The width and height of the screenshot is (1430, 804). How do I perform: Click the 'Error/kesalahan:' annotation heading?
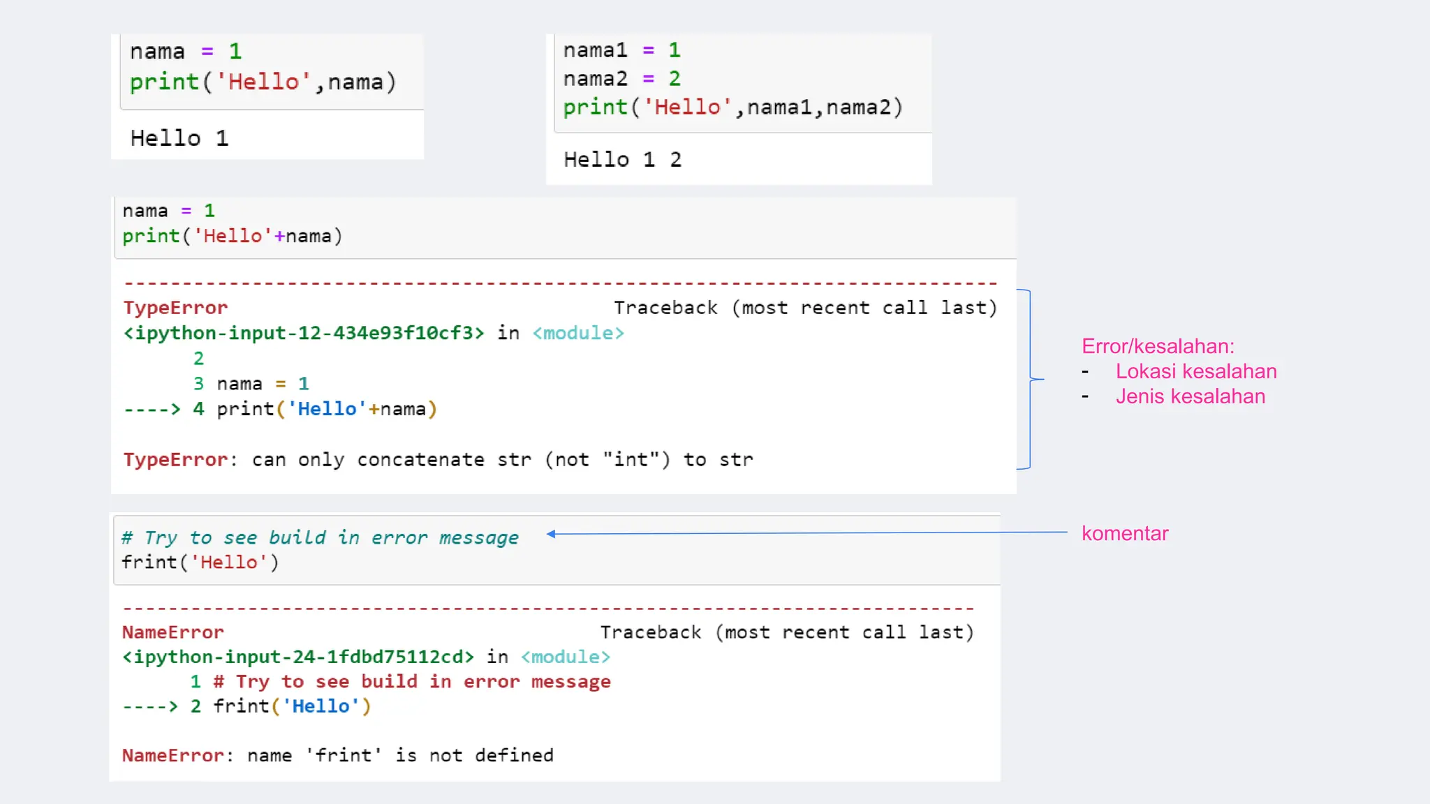tap(1158, 346)
